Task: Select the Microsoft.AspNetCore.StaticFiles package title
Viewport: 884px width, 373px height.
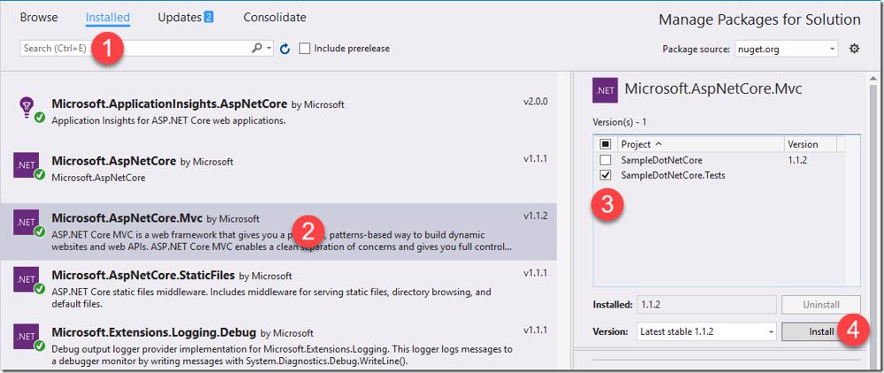Action: (143, 276)
